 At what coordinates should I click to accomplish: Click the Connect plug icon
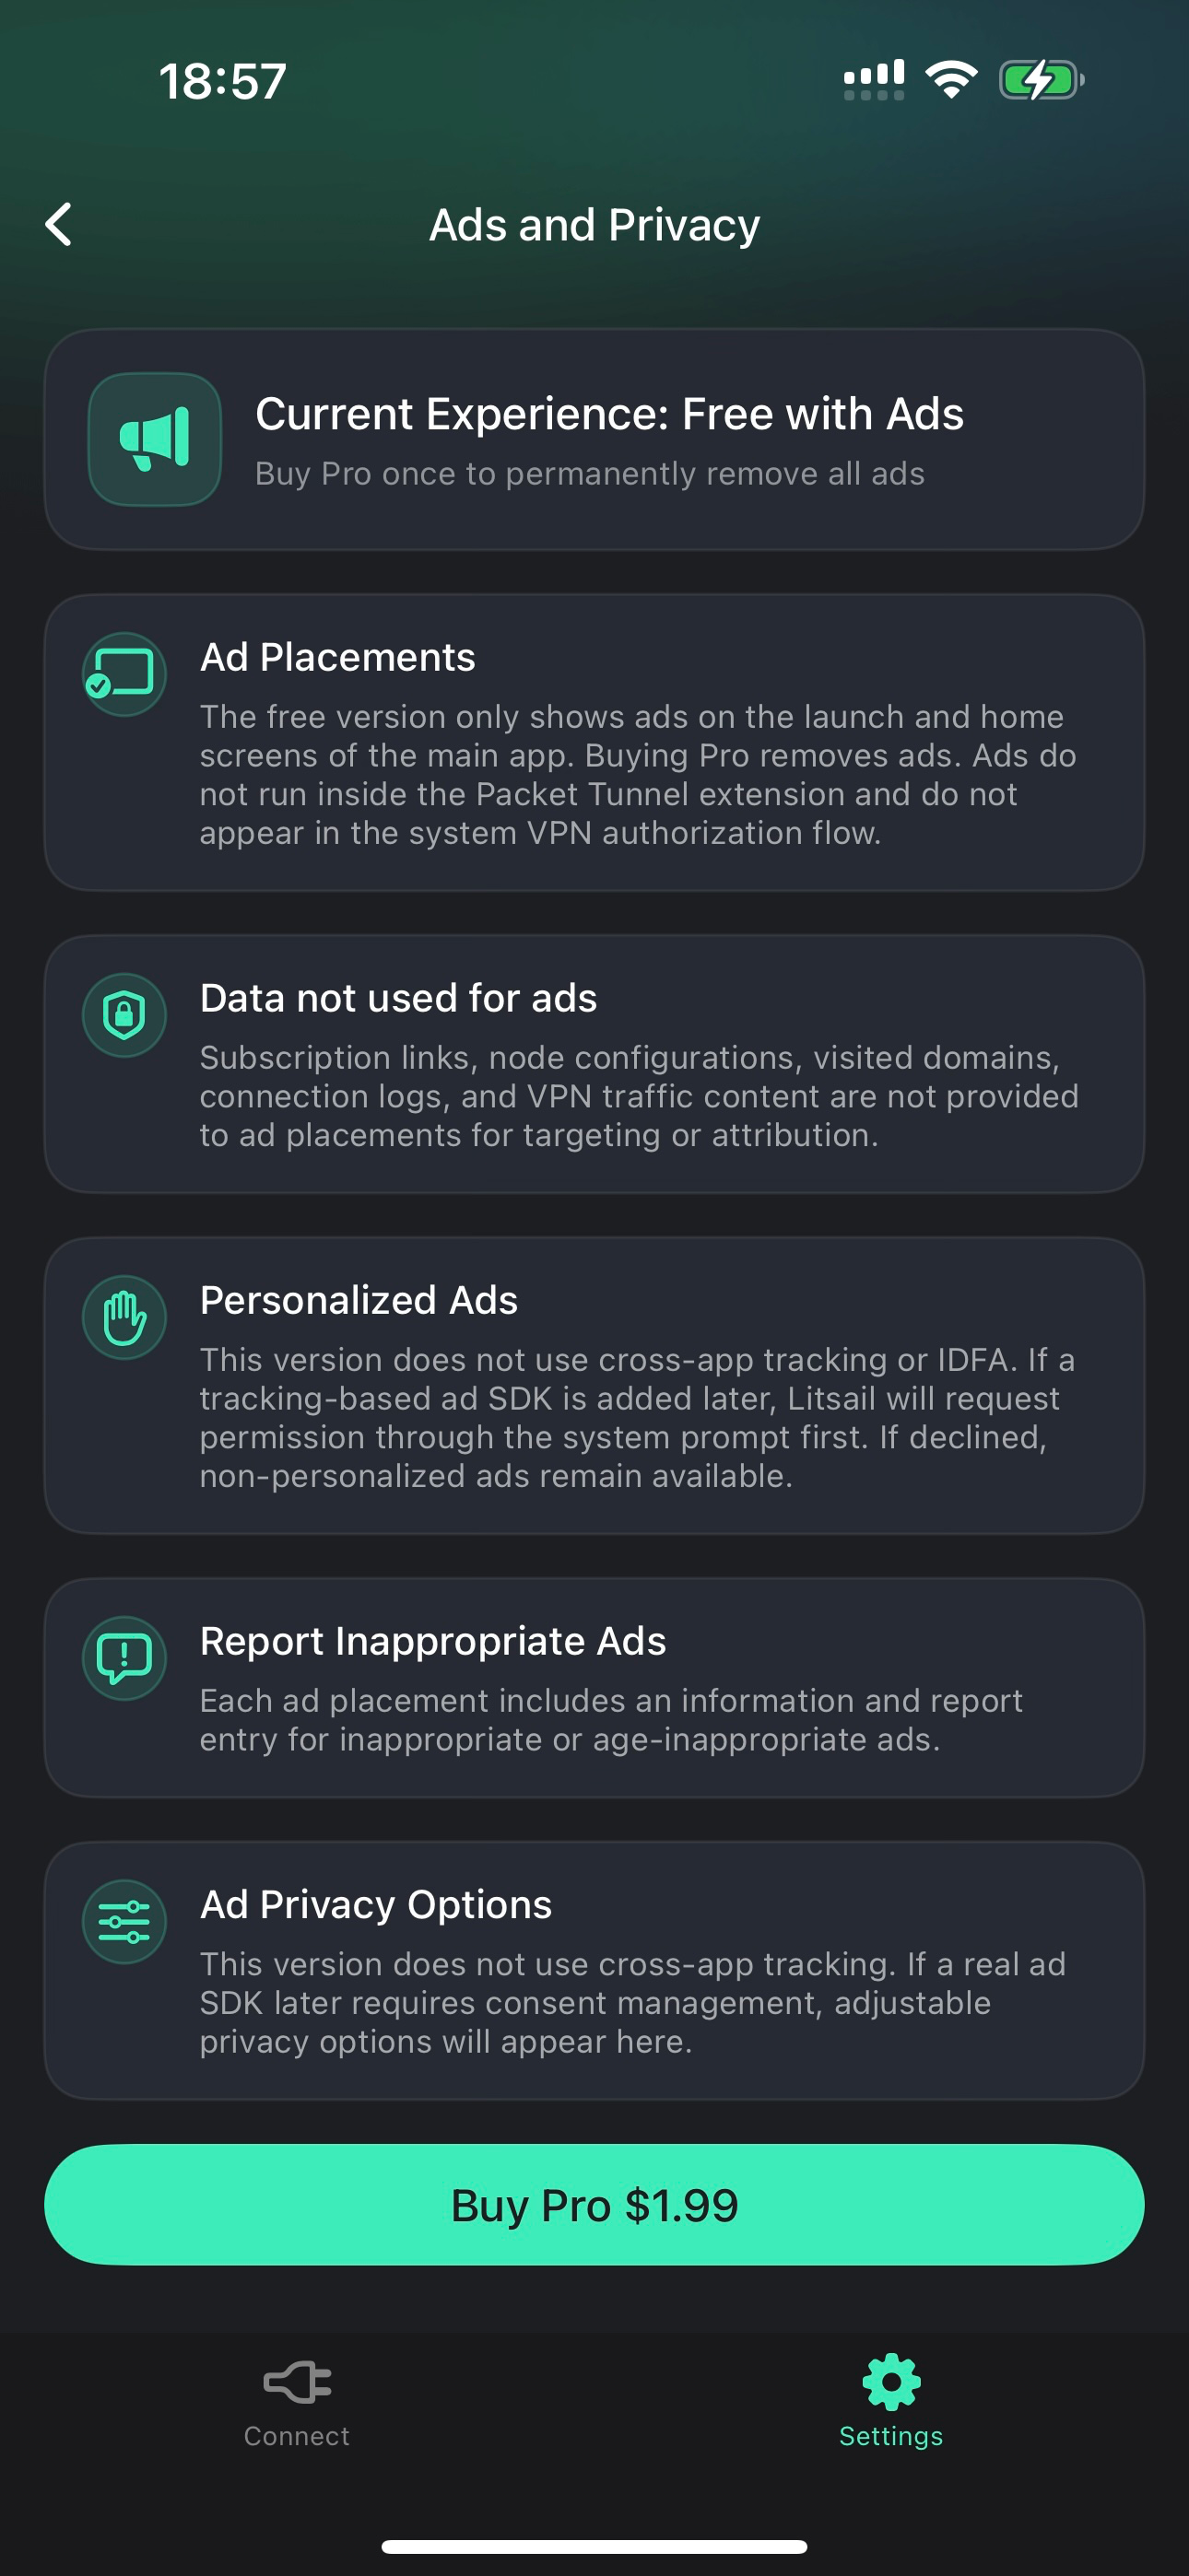tap(297, 2382)
